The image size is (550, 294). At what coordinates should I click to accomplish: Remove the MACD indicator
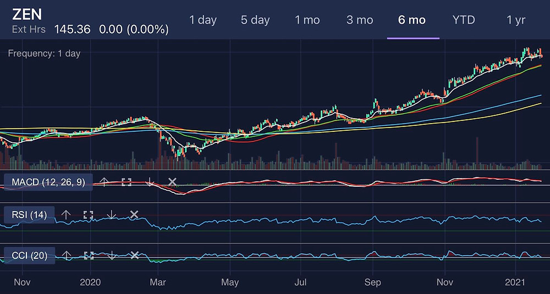[x=172, y=182]
